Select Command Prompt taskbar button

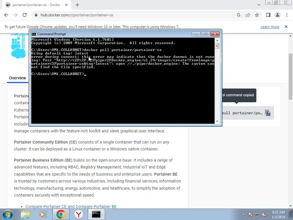(96, 214)
